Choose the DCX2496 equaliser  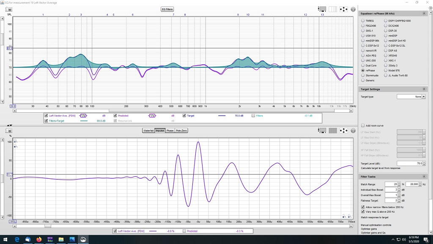point(386,26)
